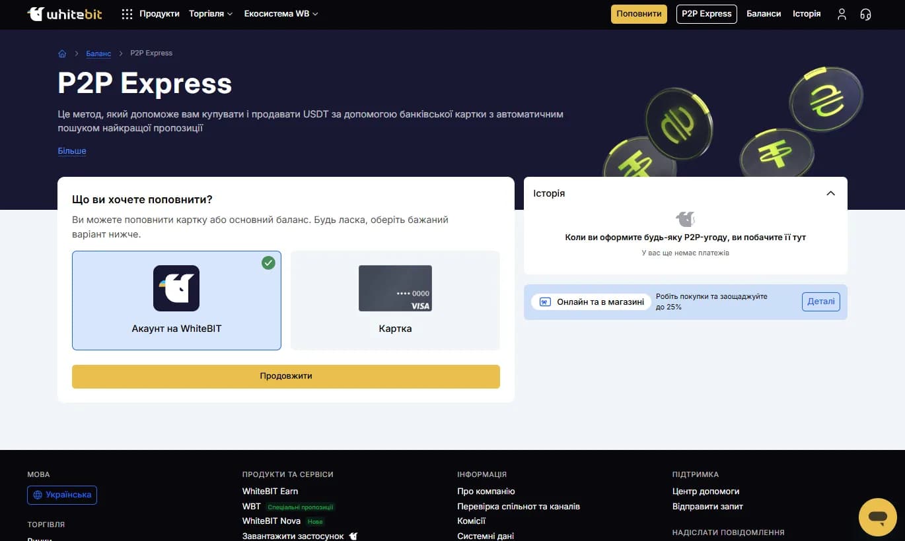Open the Центр допомоги link

[706, 492]
